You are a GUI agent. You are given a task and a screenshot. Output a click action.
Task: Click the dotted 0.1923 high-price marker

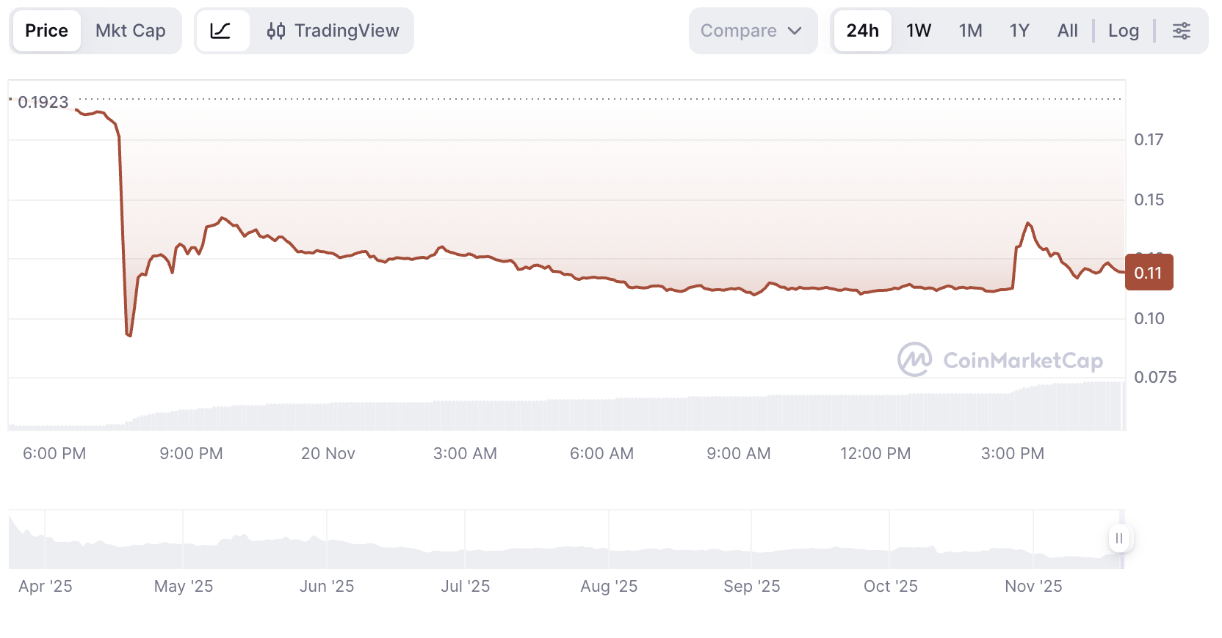44,102
